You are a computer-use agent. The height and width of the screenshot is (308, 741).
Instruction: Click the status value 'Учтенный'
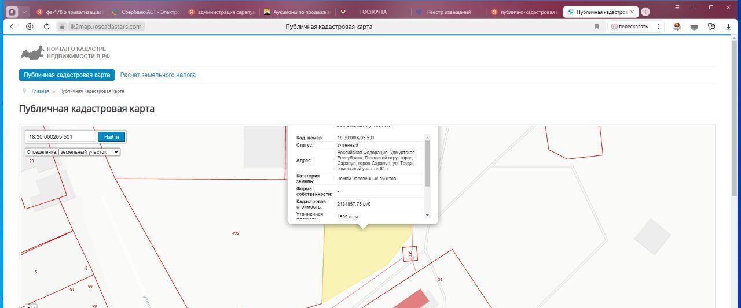(x=347, y=145)
